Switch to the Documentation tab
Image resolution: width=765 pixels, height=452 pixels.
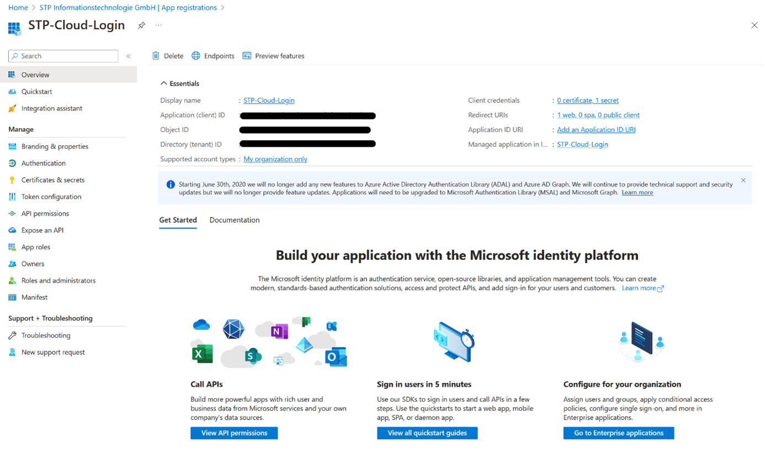235,220
